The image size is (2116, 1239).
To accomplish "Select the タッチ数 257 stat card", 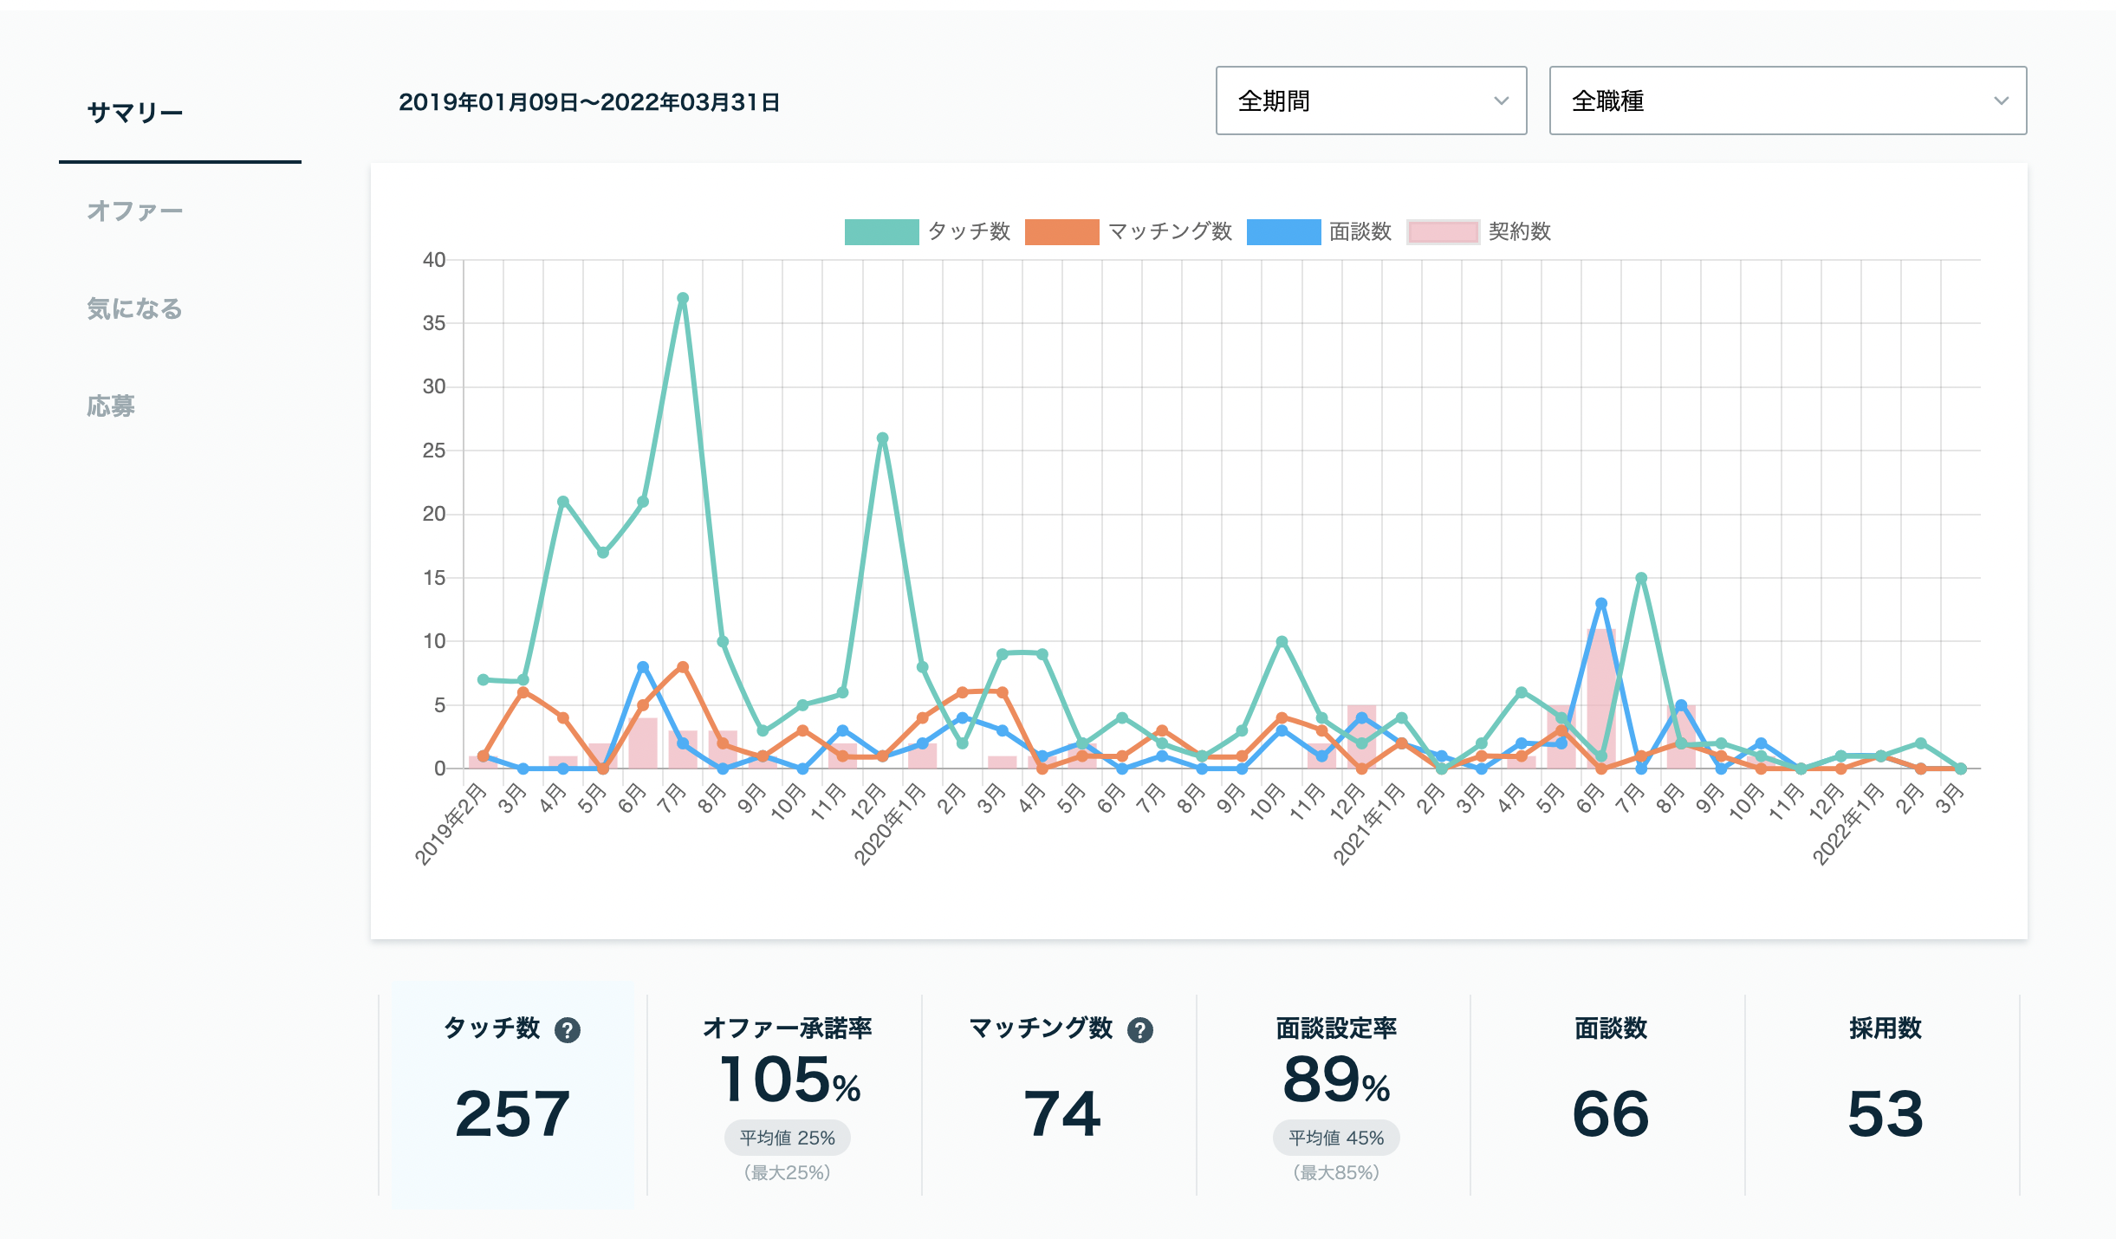I will click(x=513, y=1095).
